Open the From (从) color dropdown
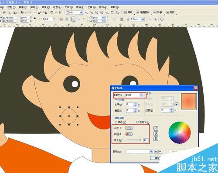218x173 pixels. click(129, 128)
